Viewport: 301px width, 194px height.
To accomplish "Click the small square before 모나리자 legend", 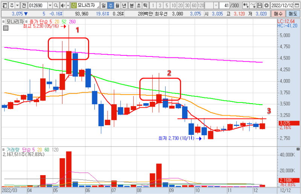I will click(3, 22).
